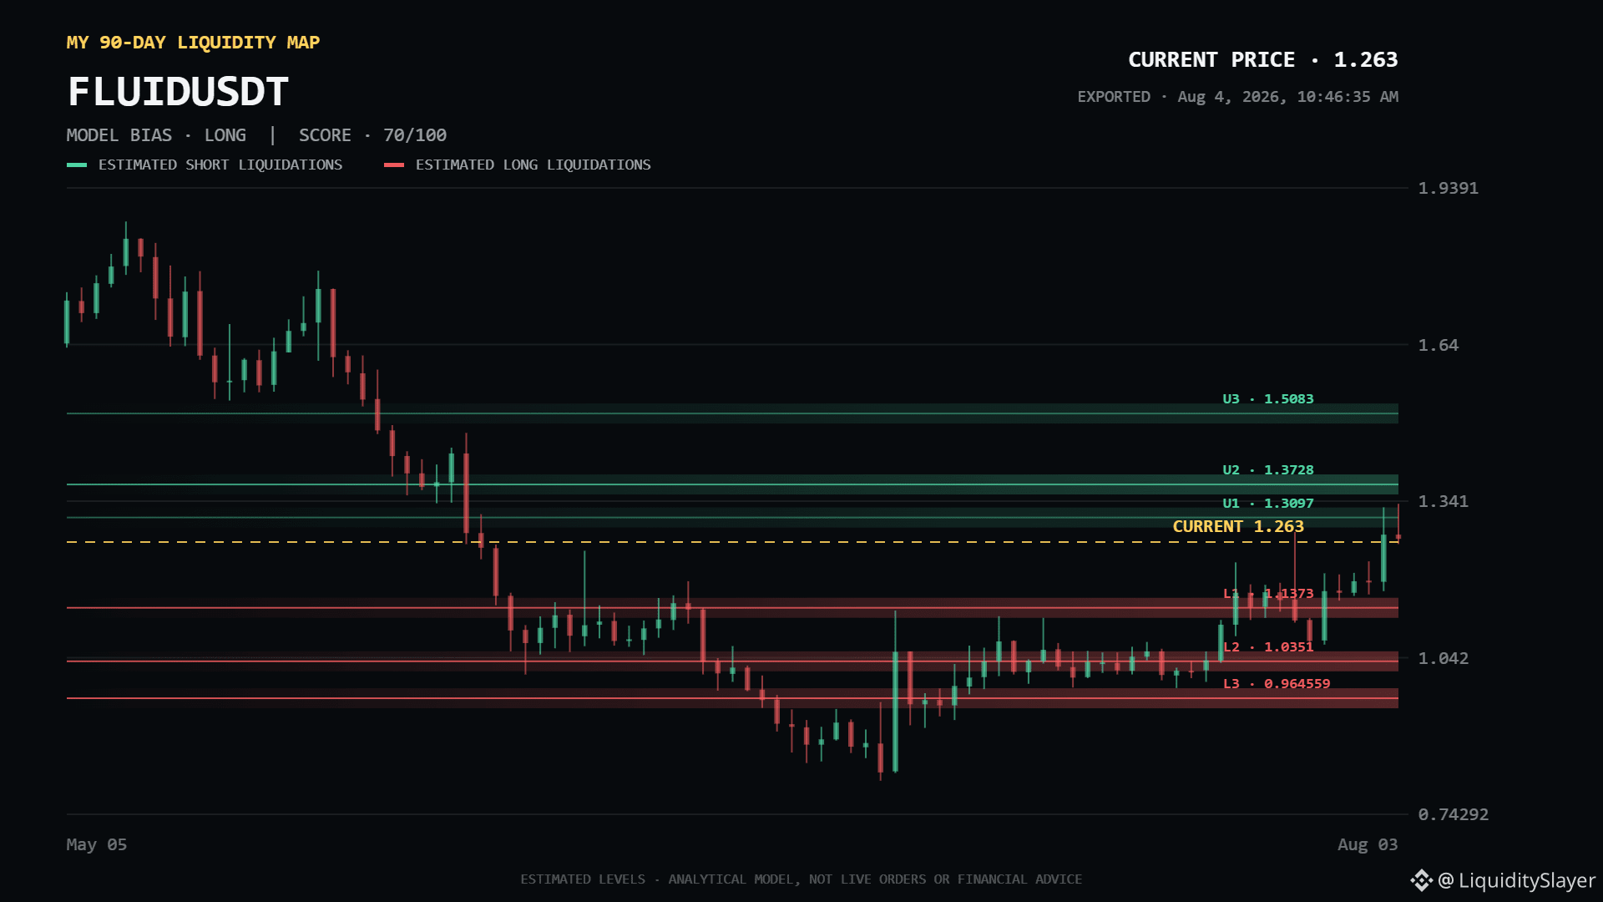Click the "ESTIMATED LEVELS" disclaimer footer text
1603x902 pixels.
point(801,879)
